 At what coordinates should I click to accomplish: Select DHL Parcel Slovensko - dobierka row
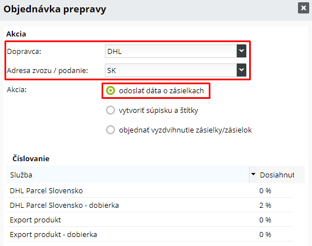pos(150,205)
